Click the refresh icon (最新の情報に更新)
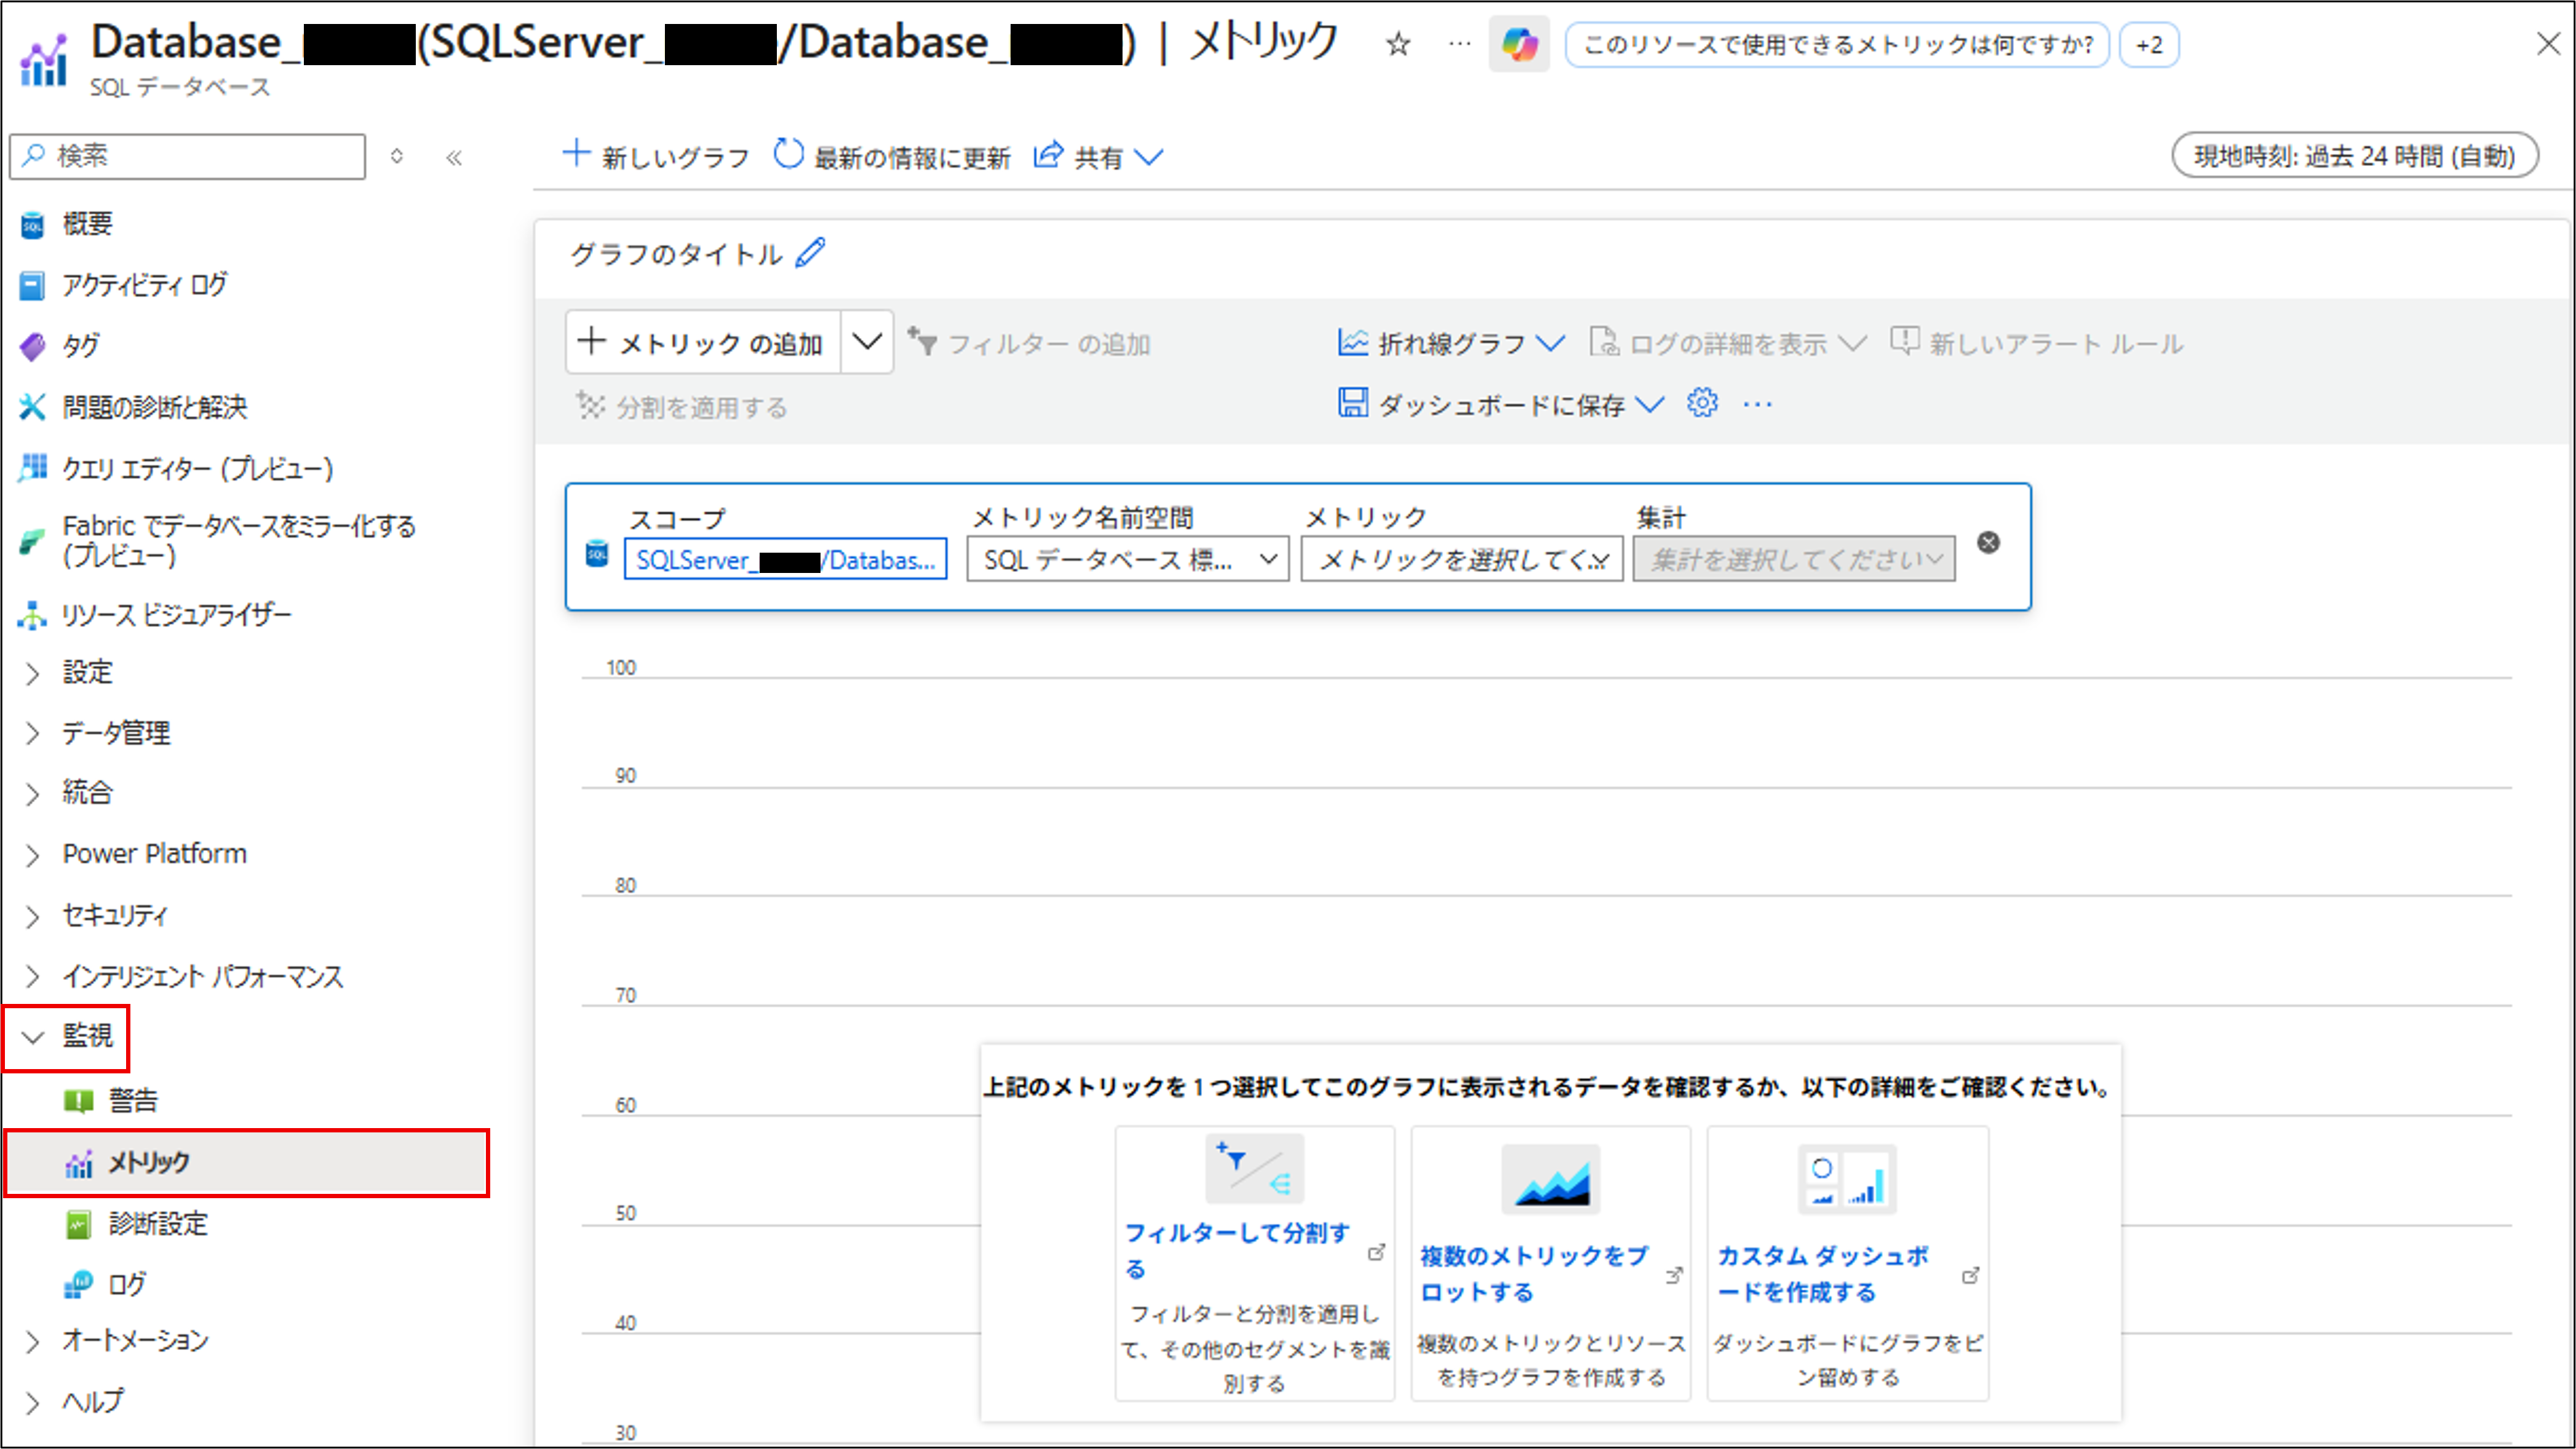This screenshot has height=1449, width=2576. click(x=788, y=155)
